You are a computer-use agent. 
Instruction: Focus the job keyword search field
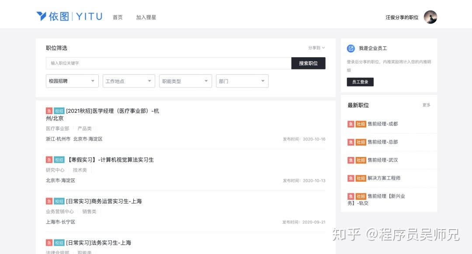168,63
